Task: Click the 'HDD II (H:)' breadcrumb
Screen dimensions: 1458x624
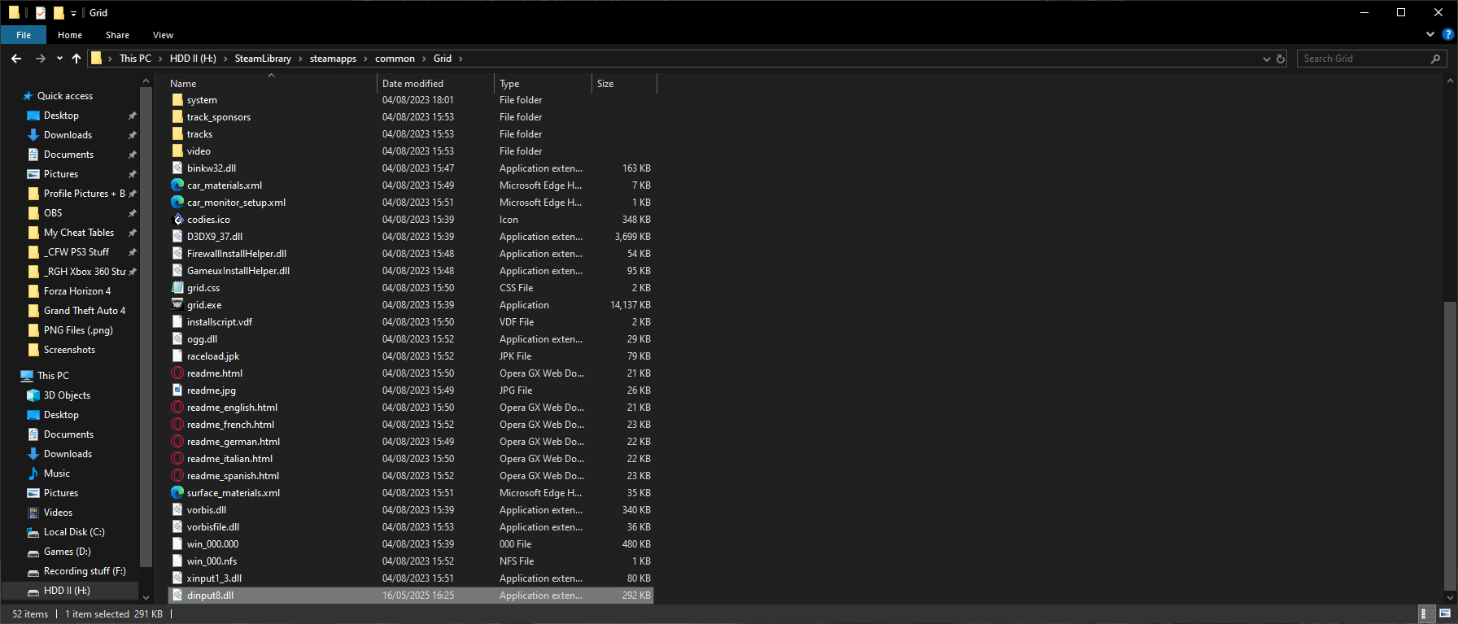Action: point(193,59)
